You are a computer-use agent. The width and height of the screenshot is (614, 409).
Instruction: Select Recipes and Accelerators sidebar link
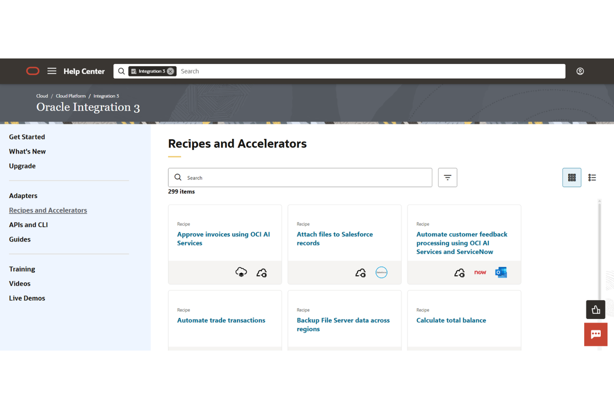pyautogui.click(x=48, y=211)
